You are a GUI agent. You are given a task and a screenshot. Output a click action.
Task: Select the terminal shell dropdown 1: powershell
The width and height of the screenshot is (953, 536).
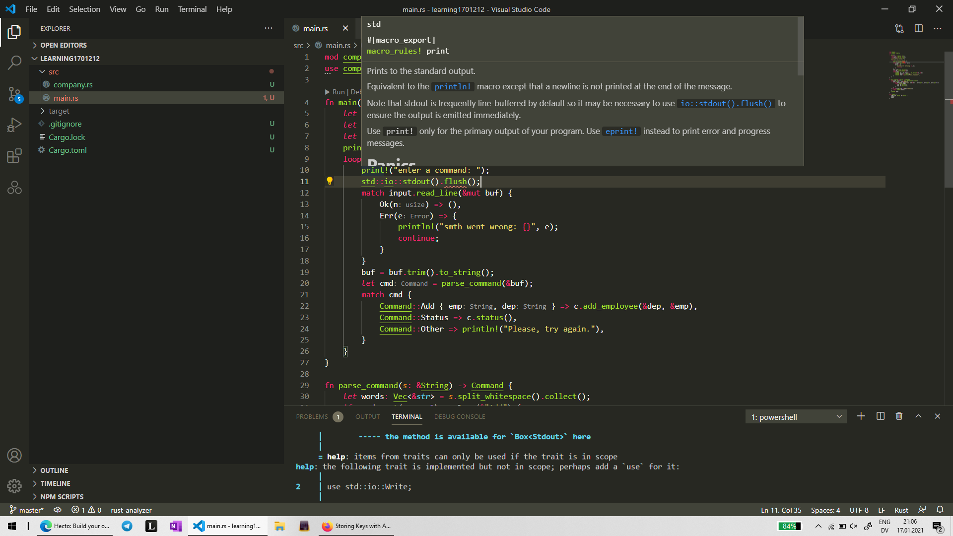click(796, 417)
